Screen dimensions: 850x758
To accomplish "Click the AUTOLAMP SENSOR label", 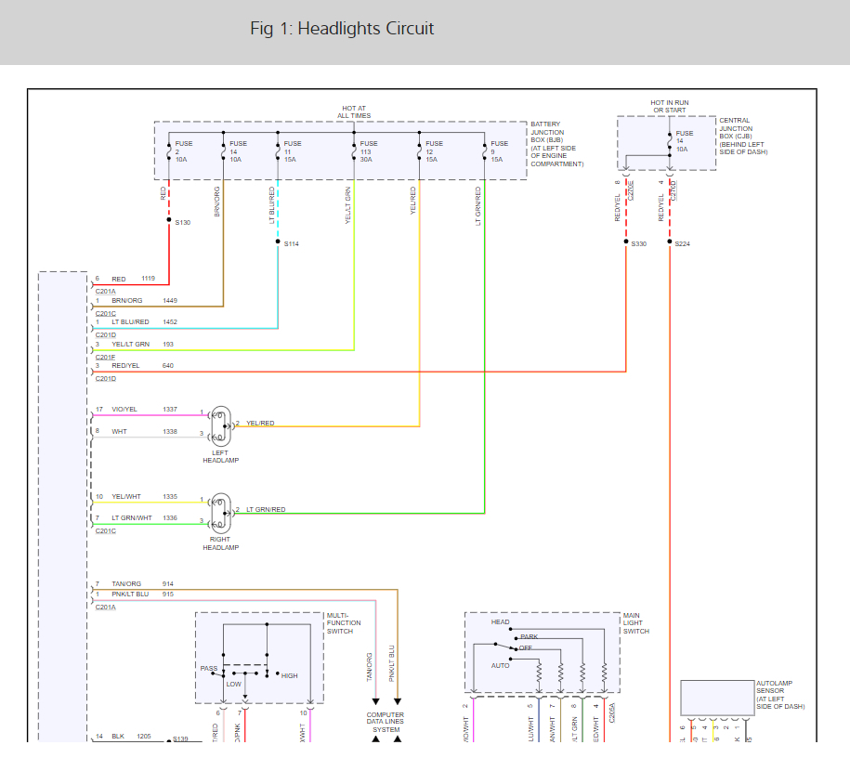I will coord(780,695).
